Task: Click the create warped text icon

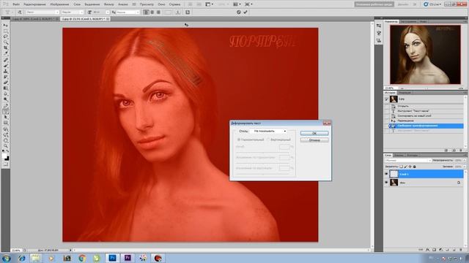Action: pos(177,12)
